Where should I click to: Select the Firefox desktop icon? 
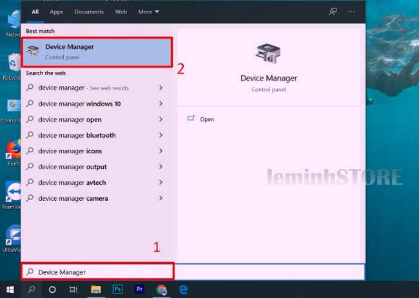(13, 153)
